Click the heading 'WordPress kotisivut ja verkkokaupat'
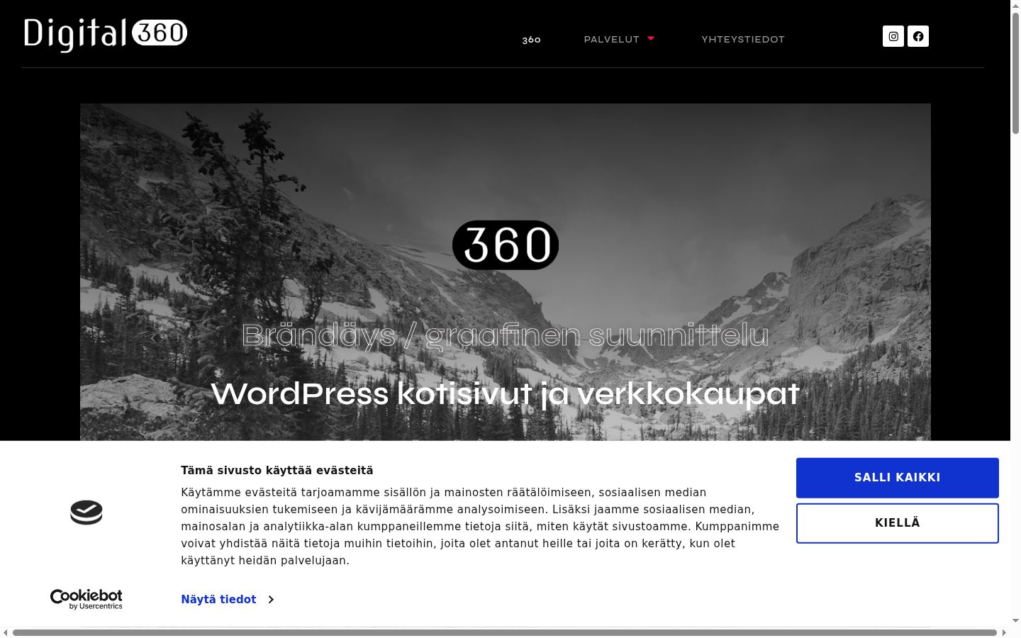This screenshot has height=638, width=1021. click(x=506, y=394)
